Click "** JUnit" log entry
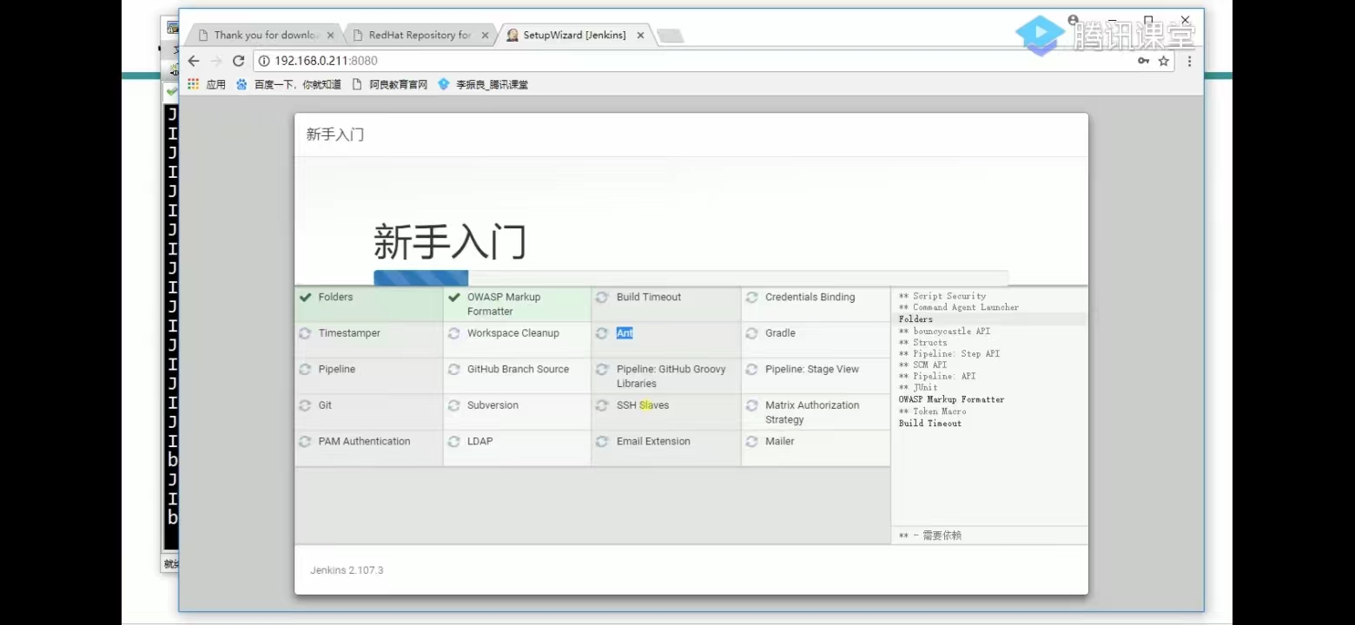The image size is (1355, 625). point(918,387)
